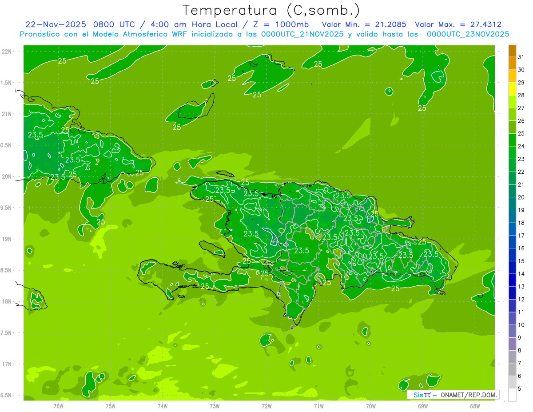Click longitude label "74W"
533x412 pixels.
click(163, 406)
